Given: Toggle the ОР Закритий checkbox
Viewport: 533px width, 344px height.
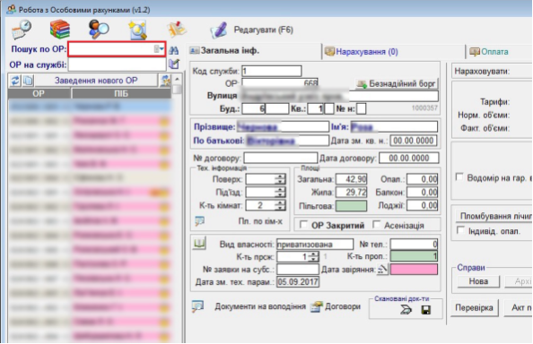Looking at the screenshot, I should coord(304,225).
